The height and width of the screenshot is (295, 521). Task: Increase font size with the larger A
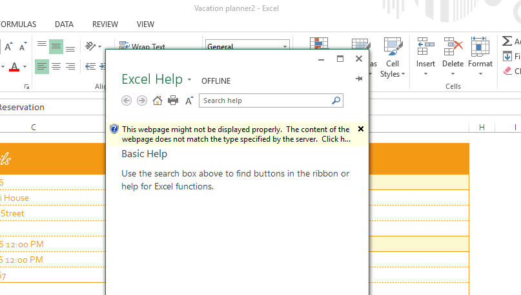8,47
